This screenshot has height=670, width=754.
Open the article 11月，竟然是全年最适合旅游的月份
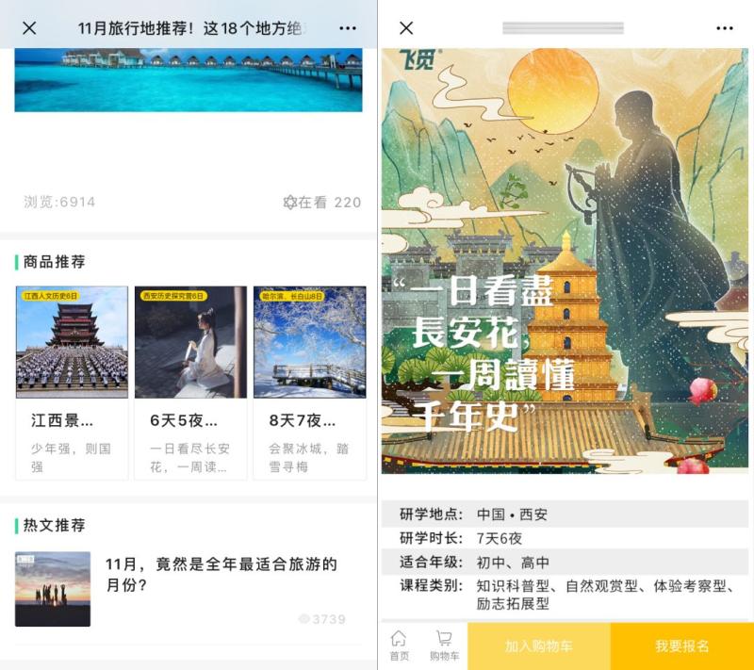click(x=221, y=575)
